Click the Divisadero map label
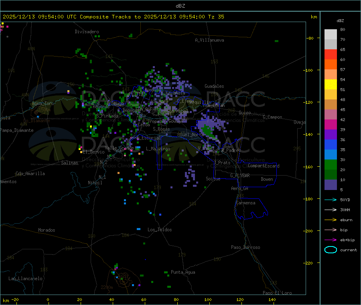The image size is (361, 305). click(x=87, y=32)
